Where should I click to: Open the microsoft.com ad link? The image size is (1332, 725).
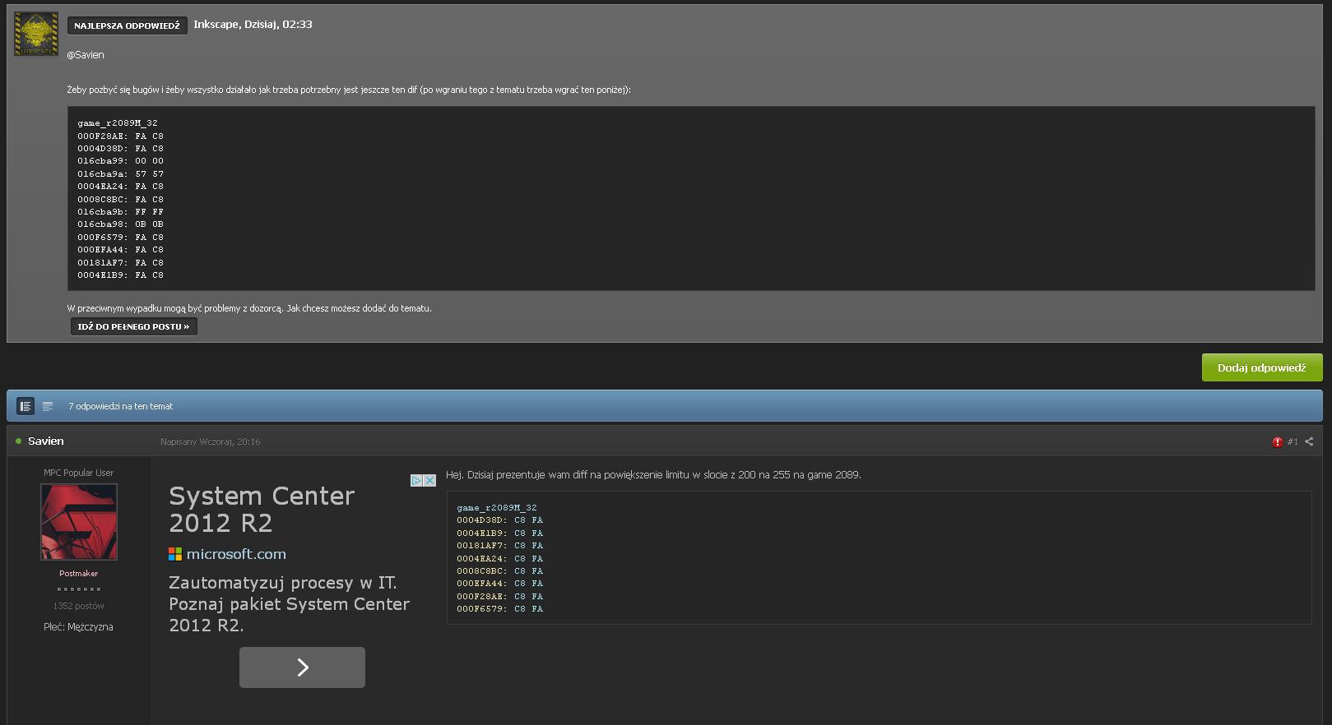pos(236,554)
